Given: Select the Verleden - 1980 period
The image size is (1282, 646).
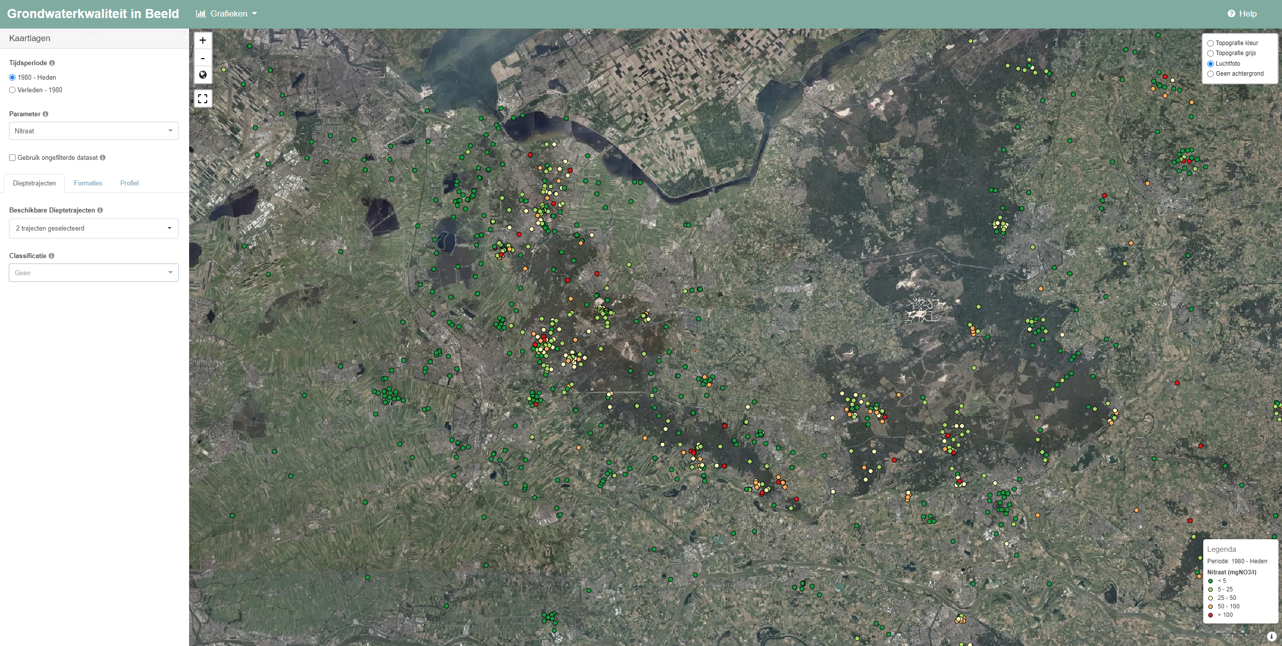Looking at the screenshot, I should click(13, 90).
